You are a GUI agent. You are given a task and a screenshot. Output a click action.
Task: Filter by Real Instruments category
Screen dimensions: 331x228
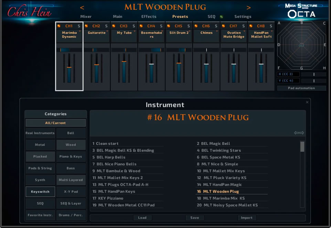(40, 133)
